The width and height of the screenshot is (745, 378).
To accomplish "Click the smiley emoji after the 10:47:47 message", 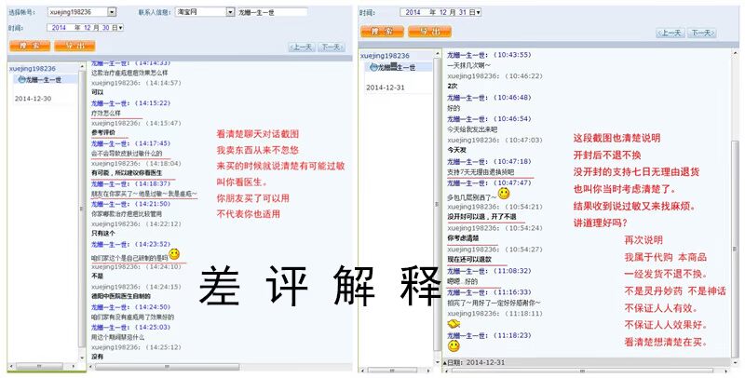I will (x=504, y=195).
